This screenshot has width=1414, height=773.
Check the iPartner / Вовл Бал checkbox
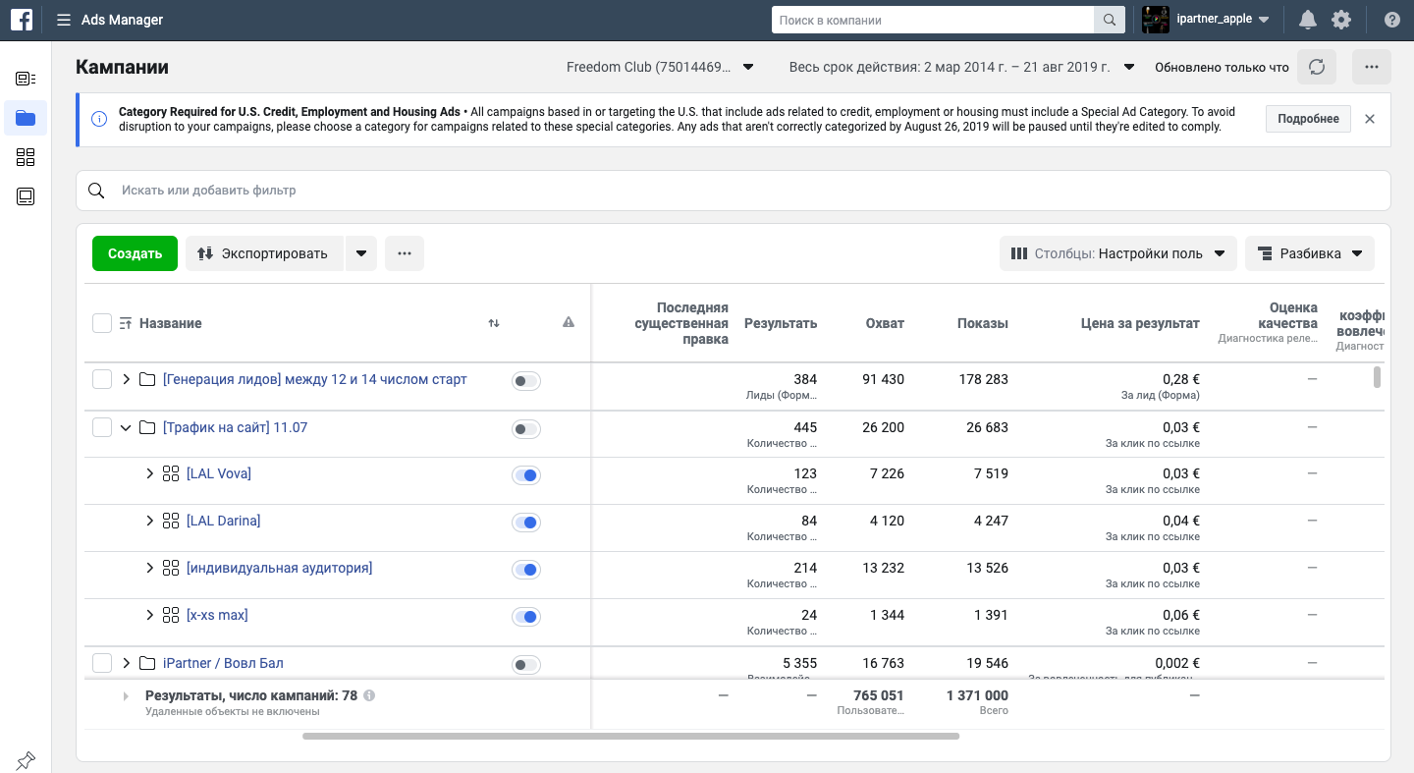(102, 663)
